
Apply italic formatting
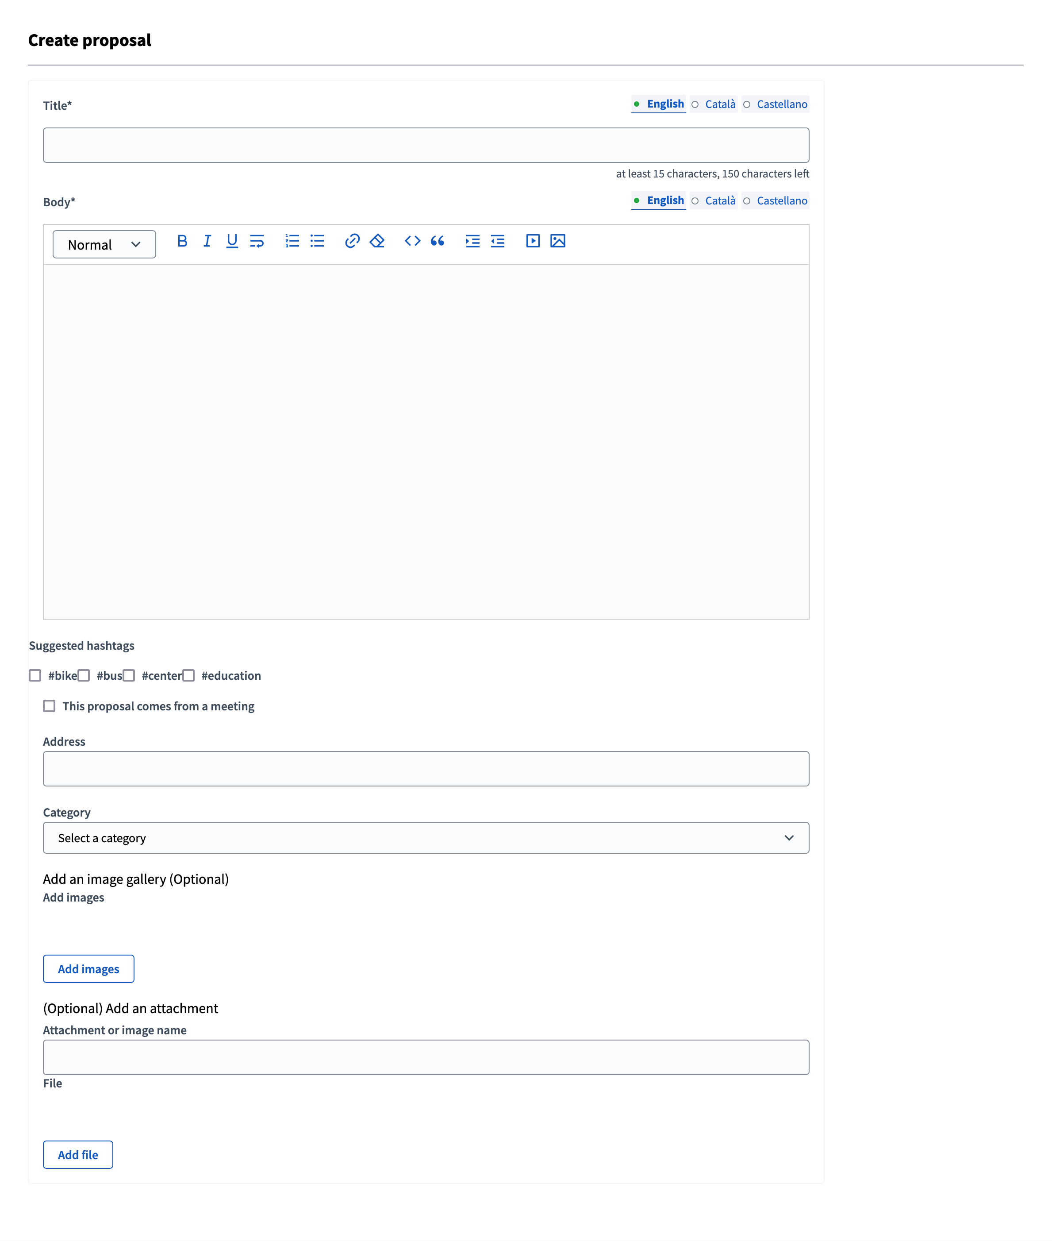(207, 242)
